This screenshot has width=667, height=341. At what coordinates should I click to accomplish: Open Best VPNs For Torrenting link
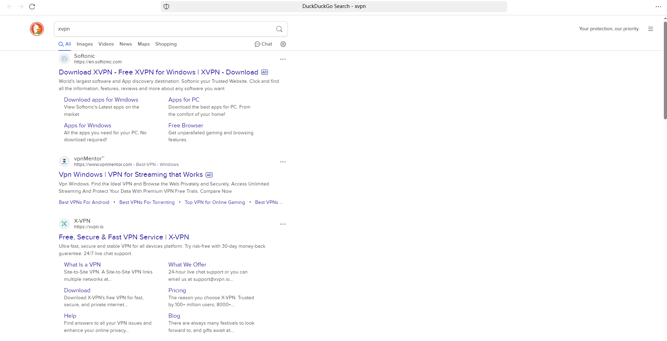(x=147, y=203)
